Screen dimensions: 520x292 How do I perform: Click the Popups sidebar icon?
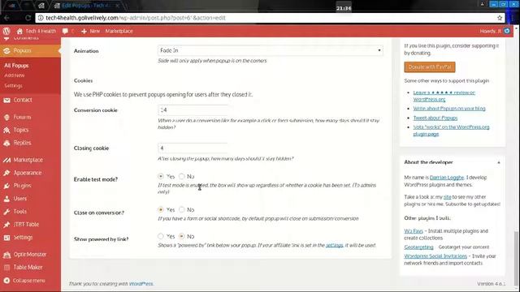coord(6,50)
